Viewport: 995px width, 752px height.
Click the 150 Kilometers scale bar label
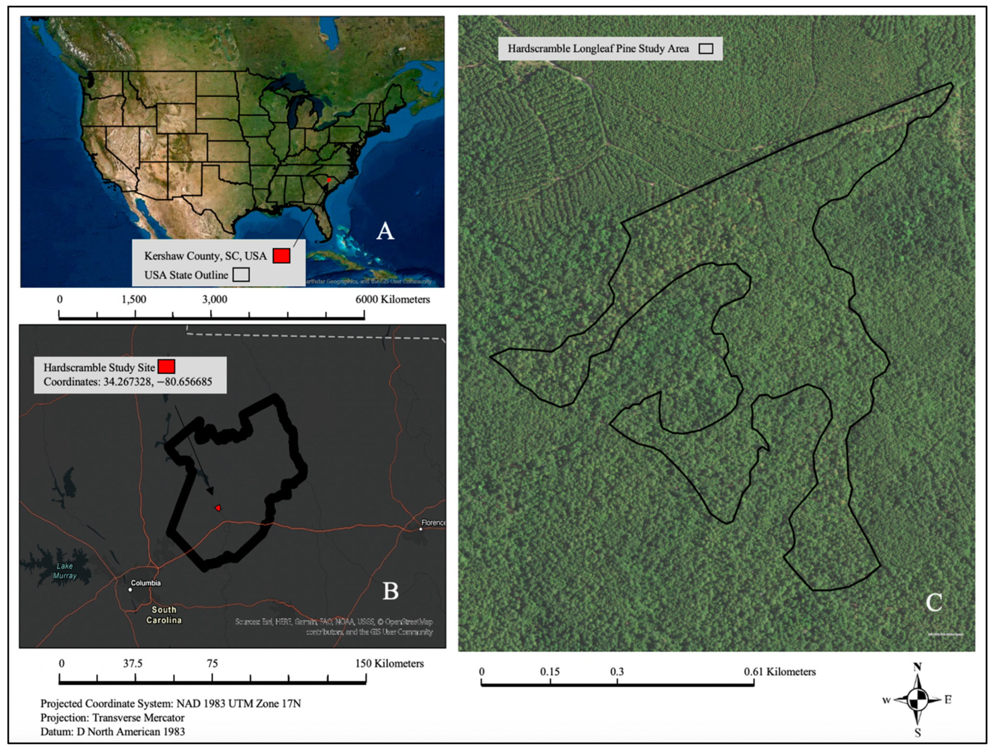pos(389,663)
